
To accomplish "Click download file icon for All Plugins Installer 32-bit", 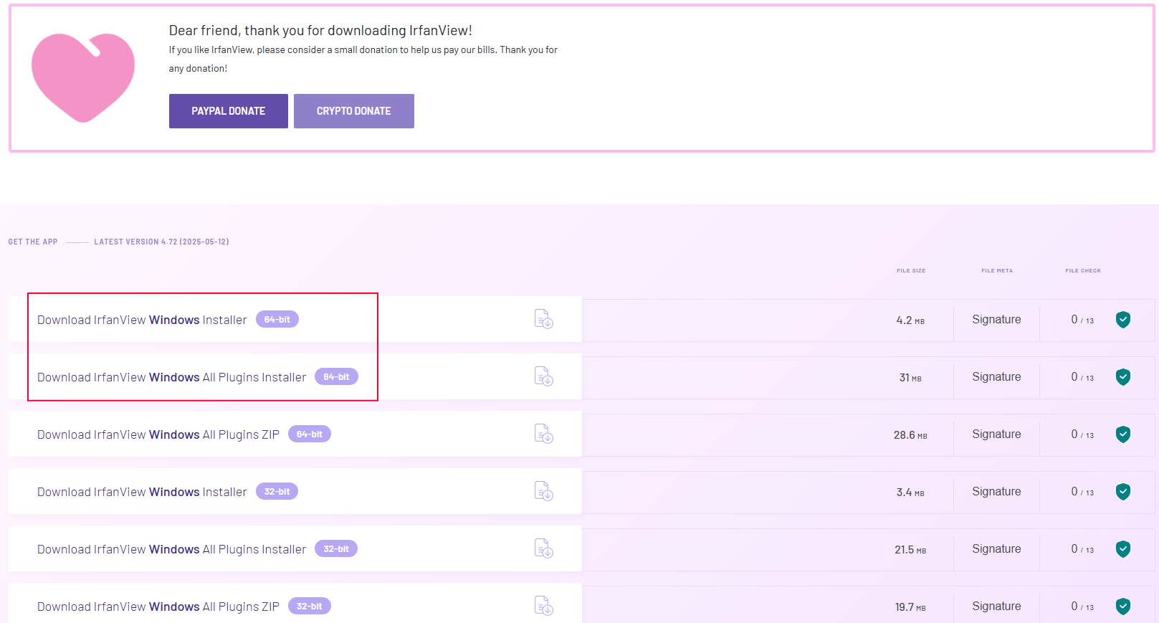I will [544, 548].
